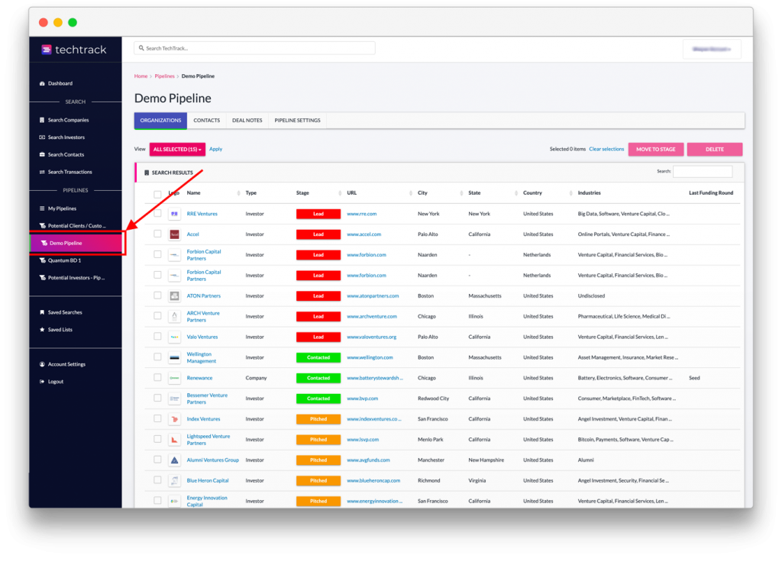Open Bessemer Venture Partners organization link
Screen dimensions: 782x565
click(207, 399)
